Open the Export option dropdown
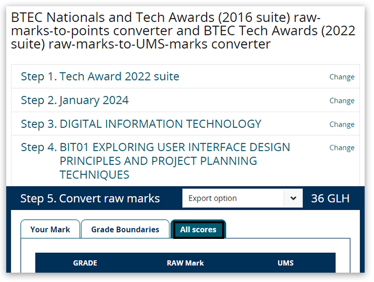374x282 pixels. pyautogui.click(x=233, y=198)
